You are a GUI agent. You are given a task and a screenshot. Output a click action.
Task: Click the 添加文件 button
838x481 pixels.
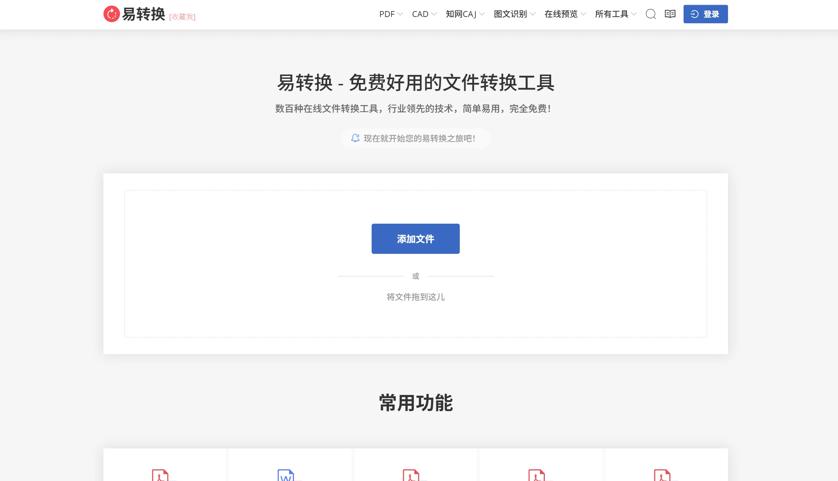pos(415,239)
